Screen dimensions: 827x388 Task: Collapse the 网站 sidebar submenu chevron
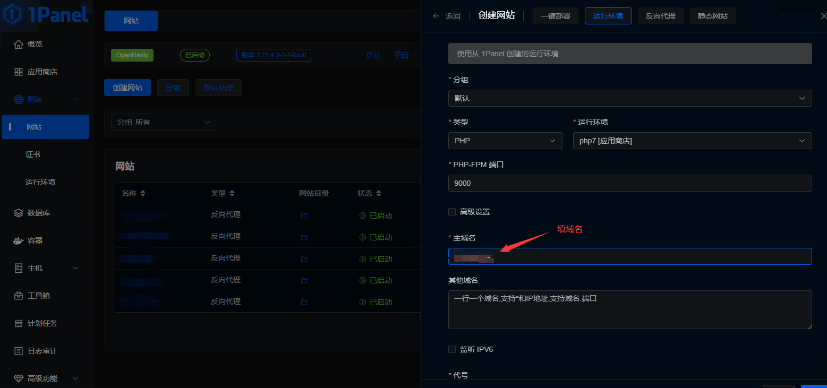coord(75,99)
